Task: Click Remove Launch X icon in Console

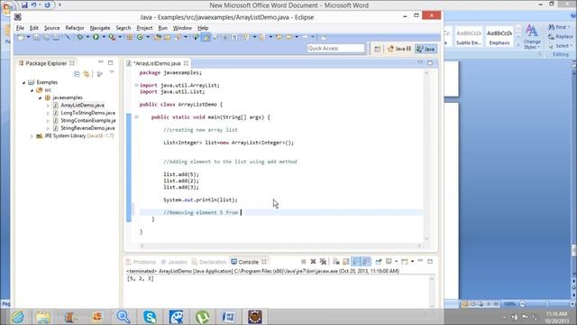Action: (x=313, y=262)
